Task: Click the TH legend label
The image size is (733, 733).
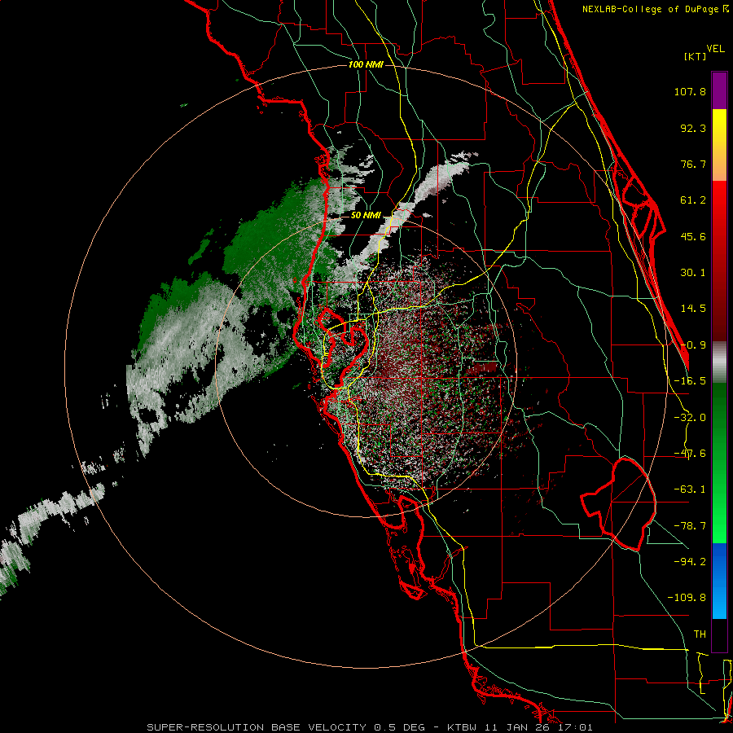Action: click(700, 634)
